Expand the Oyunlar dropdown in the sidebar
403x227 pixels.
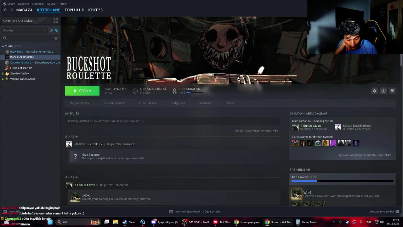pos(25,30)
